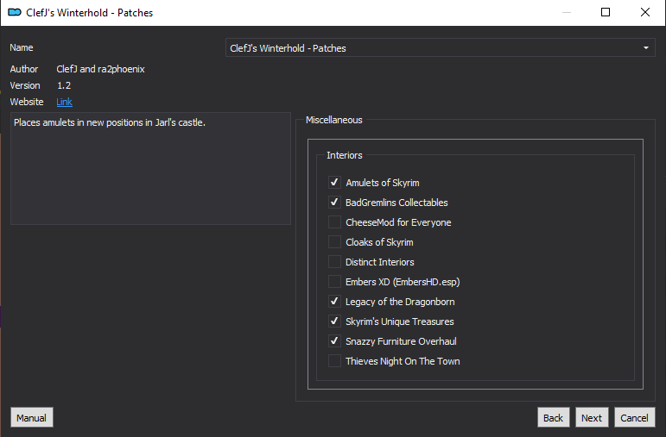The height and width of the screenshot is (437, 666).
Task: Click the Website label
Action: pos(26,102)
